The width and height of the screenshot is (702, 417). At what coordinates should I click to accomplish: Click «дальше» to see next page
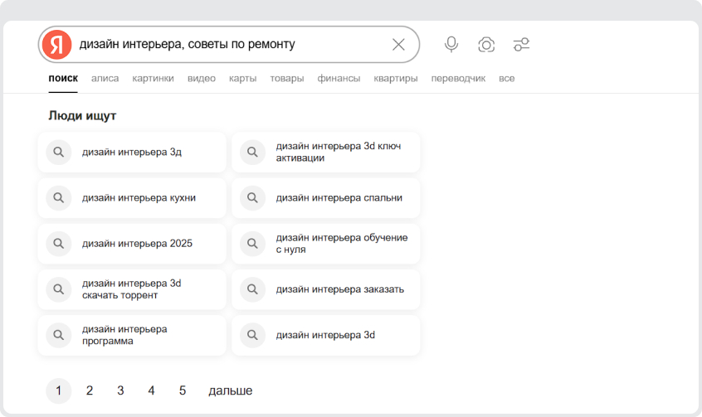pyautogui.click(x=230, y=390)
